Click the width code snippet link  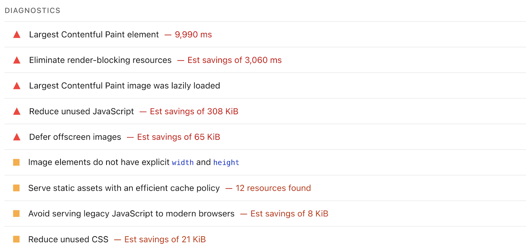pos(183,162)
